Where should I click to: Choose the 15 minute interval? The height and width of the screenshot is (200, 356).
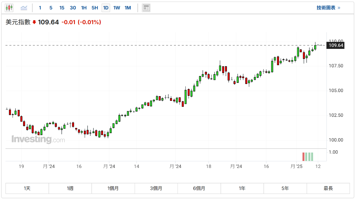point(62,8)
